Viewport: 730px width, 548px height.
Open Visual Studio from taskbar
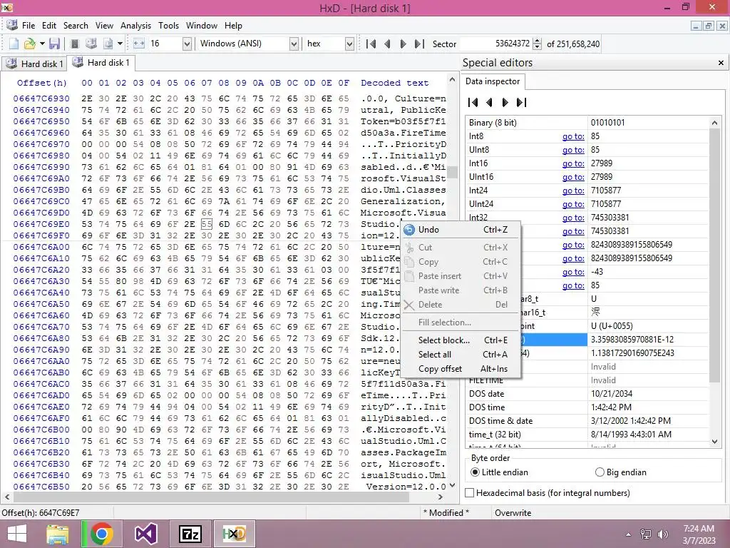point(145,534)
